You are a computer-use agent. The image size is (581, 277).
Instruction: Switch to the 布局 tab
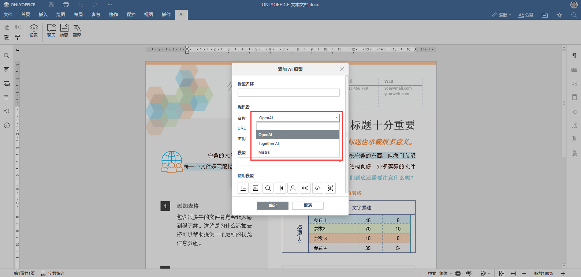pos(78,15)
